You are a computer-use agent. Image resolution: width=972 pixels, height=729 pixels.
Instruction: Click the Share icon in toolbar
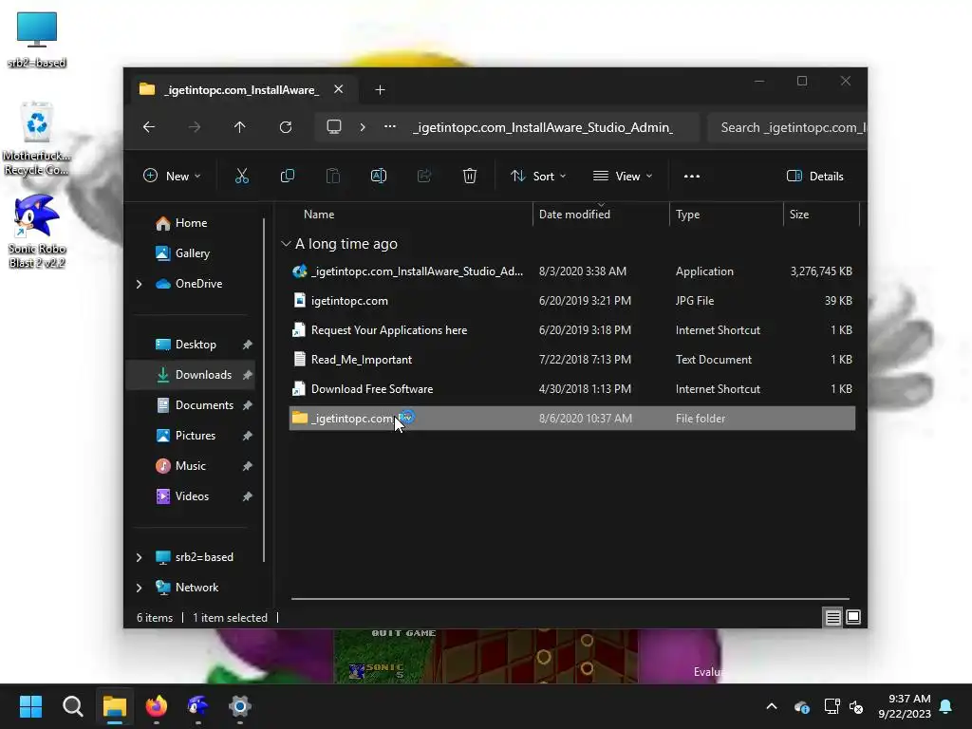tap(424, 176)
